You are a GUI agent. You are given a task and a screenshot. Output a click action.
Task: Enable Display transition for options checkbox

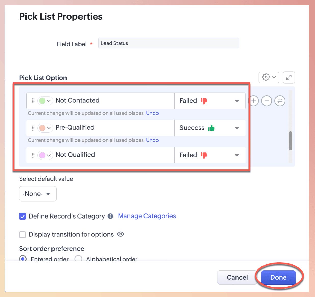pos(23,234)
